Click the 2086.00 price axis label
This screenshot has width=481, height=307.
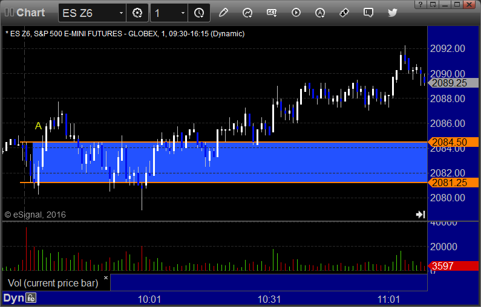[448, 123]
